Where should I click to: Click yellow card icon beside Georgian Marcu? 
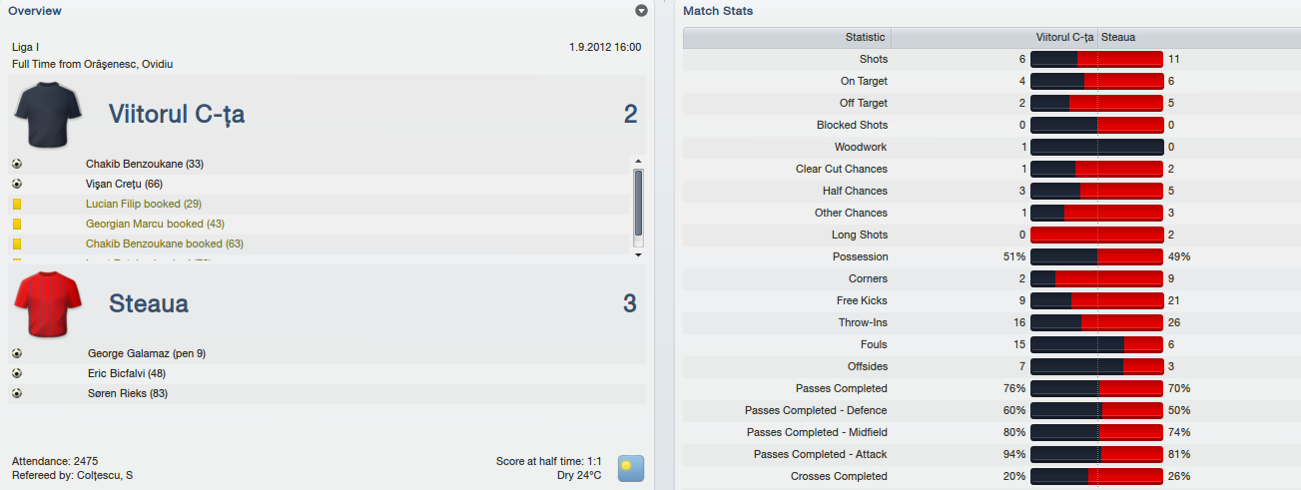17,224
